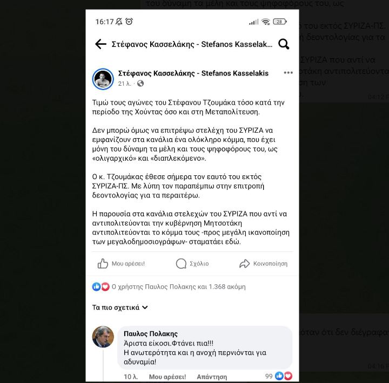Click the 21 λ. post timestamp
This screenshot has width=389, height=383.
point(124,84)
